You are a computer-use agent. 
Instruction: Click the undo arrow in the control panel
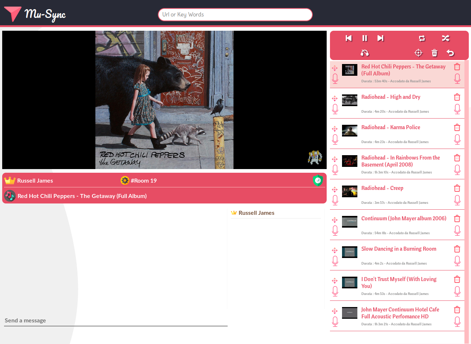pos(450,53)
